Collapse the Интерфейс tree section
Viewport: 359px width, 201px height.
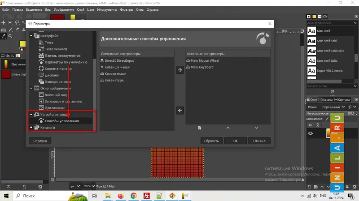pos(31,36)
